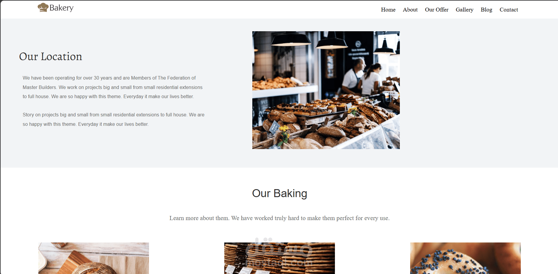Click the Bakery brand name text
The width and height of the screenshot is (558, 274).
(61, 8)
